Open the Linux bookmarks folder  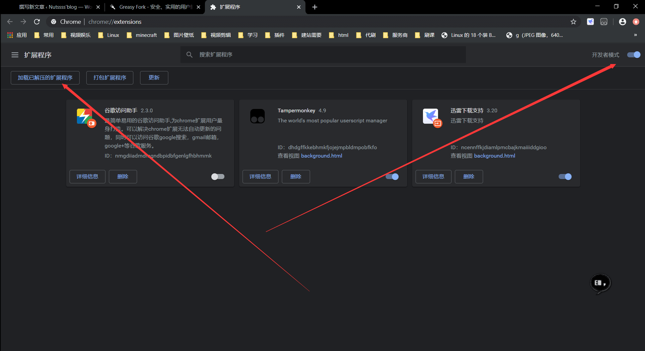(109, 35)
